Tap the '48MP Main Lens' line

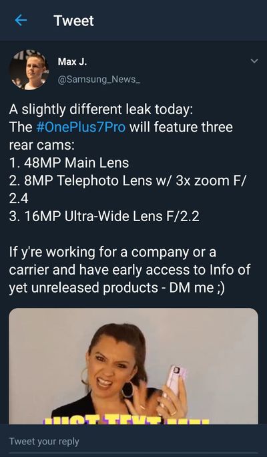point(69,163)
